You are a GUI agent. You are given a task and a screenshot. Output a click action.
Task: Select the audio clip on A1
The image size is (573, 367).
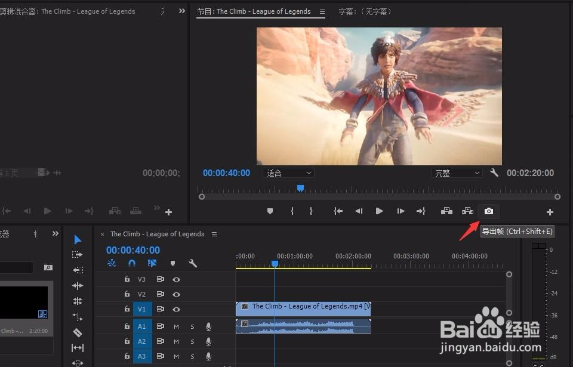(303, 326)
